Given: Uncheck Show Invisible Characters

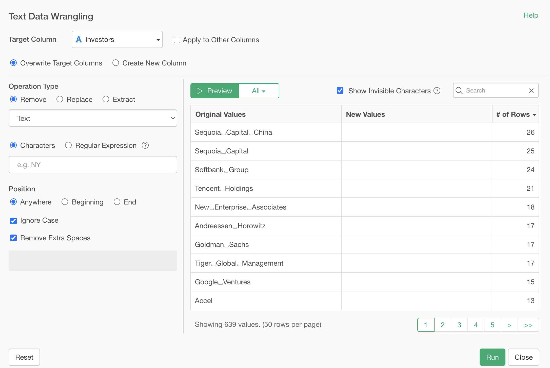Looking at the screenshot, I should click(x=340, y=90).
